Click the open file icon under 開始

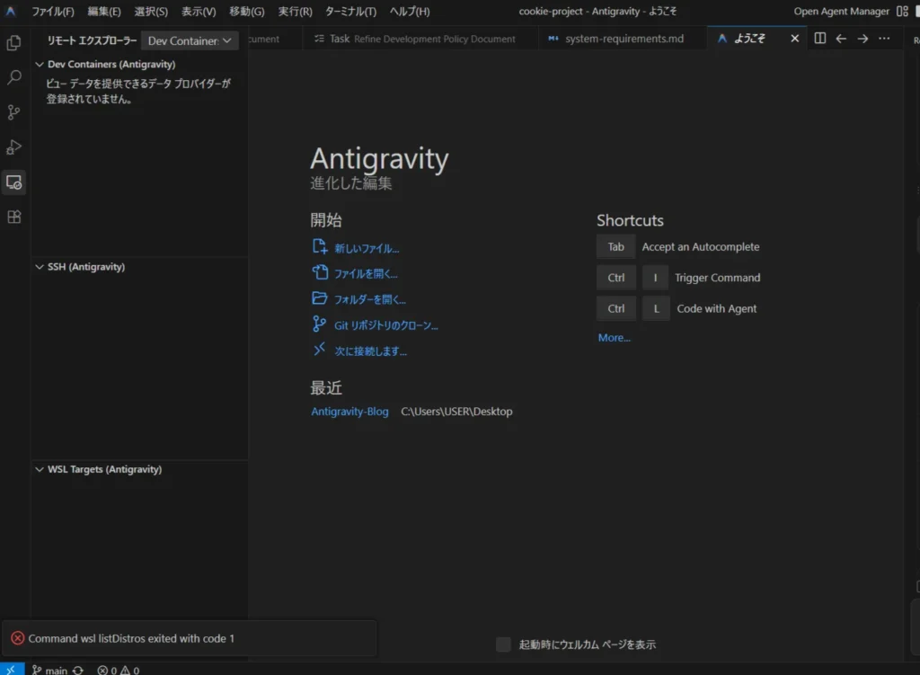[x=319, y=272]
